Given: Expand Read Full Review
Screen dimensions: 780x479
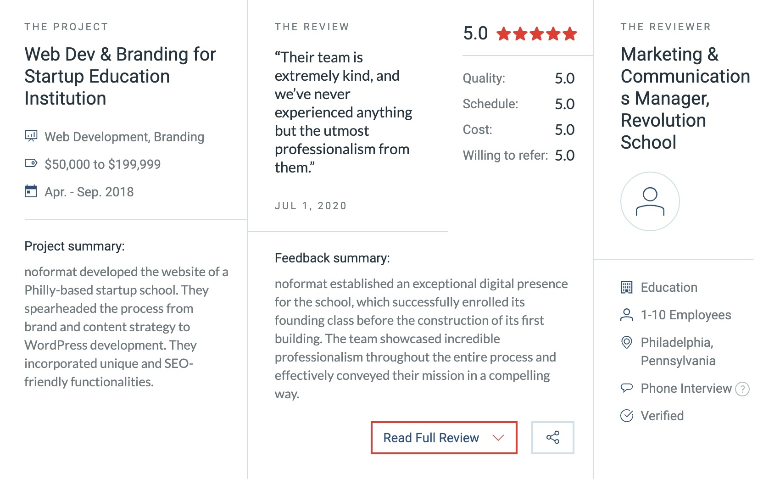Looking at the screenshot, I should [x=431, y=438].
